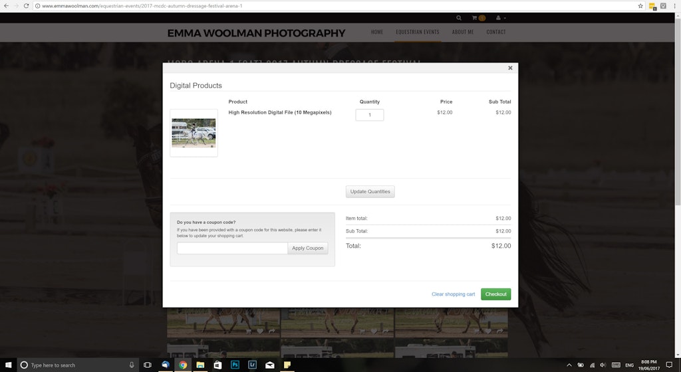Image resolution: width=681 pixels, height=372 pixels.
Task: Open Thunderbird from the taskbar
Action: click(x=166, y=365)
